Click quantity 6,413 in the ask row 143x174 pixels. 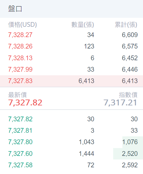86,81
